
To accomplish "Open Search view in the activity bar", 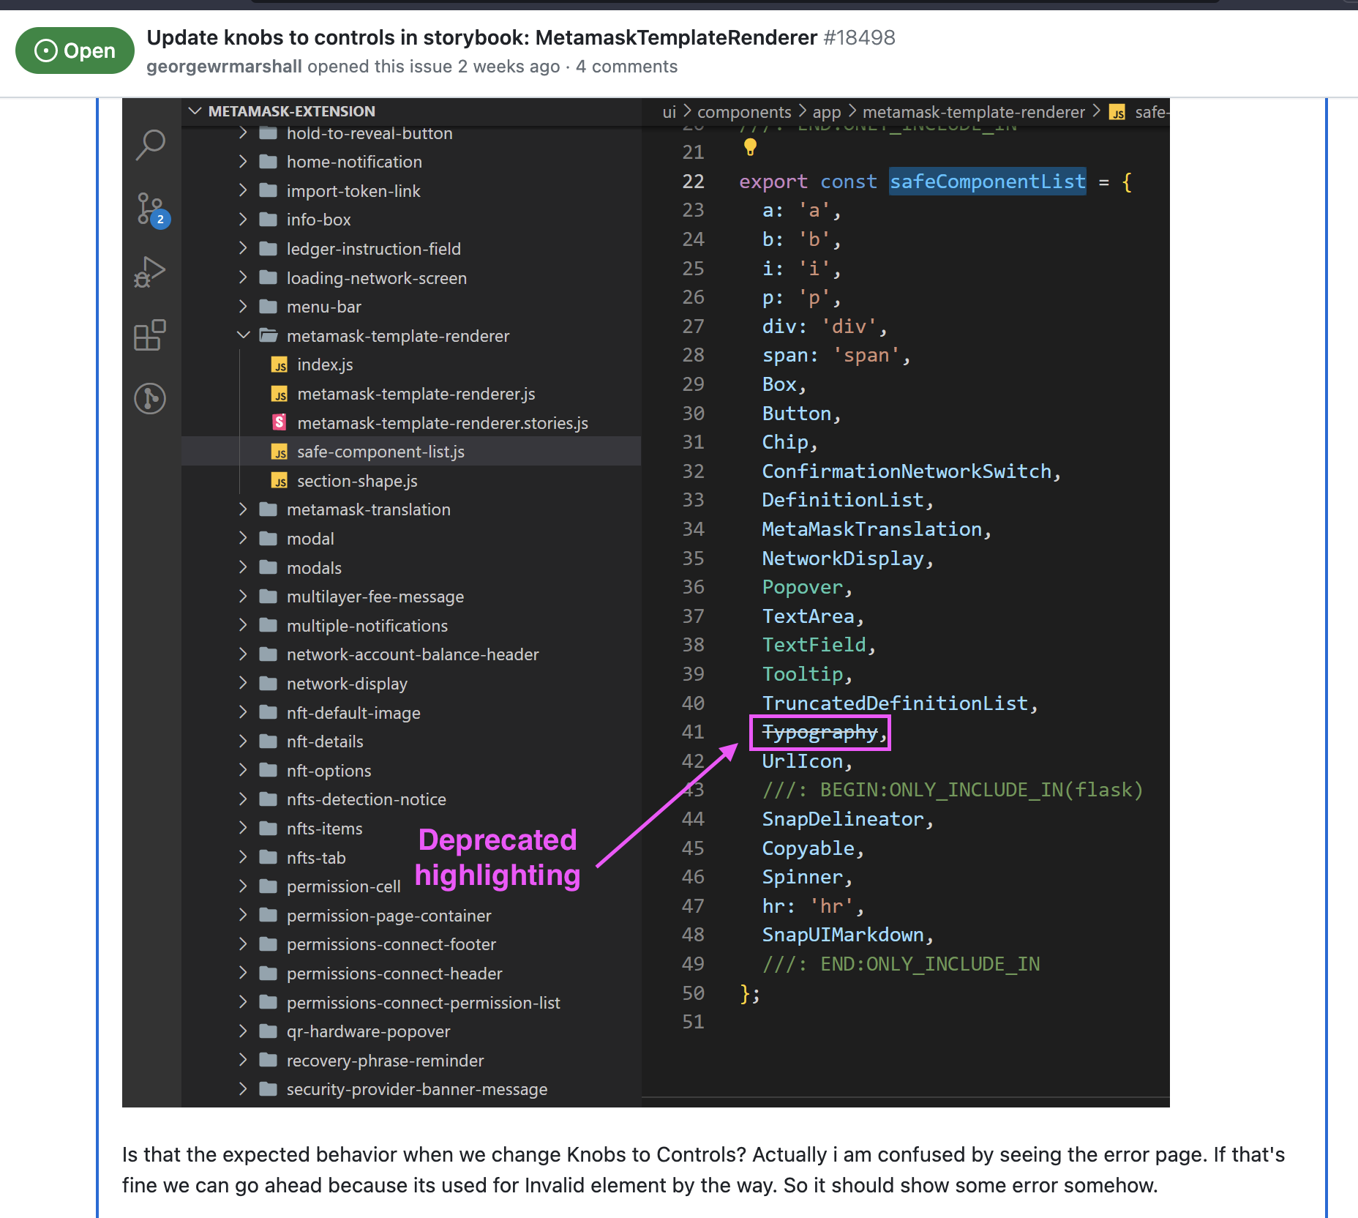I will point(151,144).
